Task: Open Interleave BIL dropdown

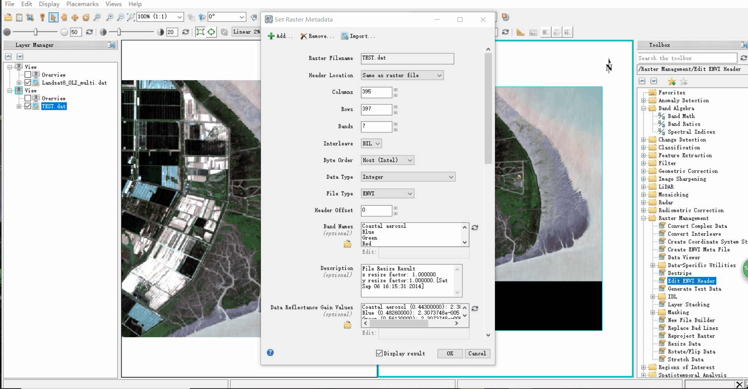Action: coord(371,144)
